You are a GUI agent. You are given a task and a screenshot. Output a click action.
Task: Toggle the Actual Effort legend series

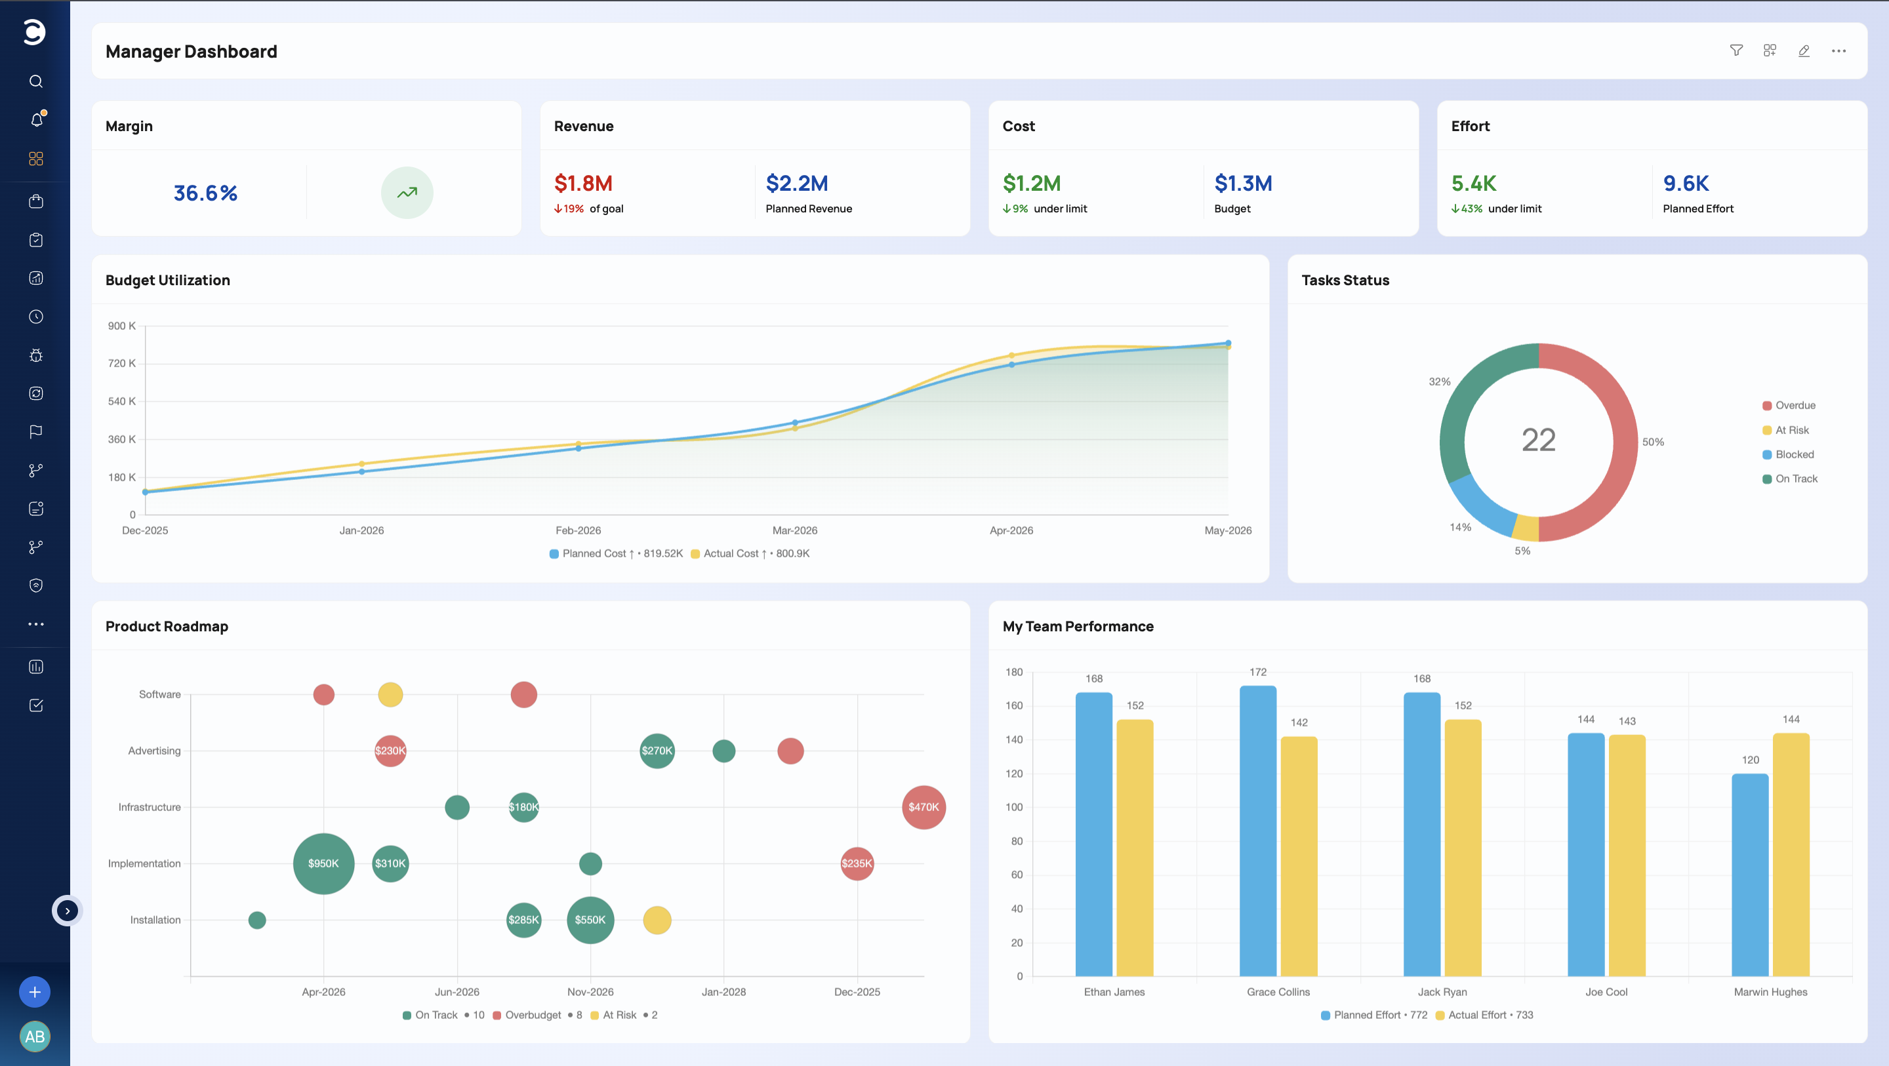1484,1015
